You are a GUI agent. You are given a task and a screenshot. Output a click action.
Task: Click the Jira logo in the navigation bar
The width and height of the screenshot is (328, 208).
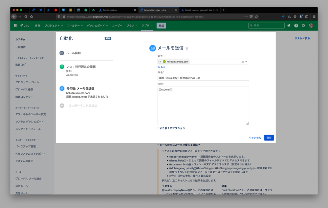tap(25, 26)
